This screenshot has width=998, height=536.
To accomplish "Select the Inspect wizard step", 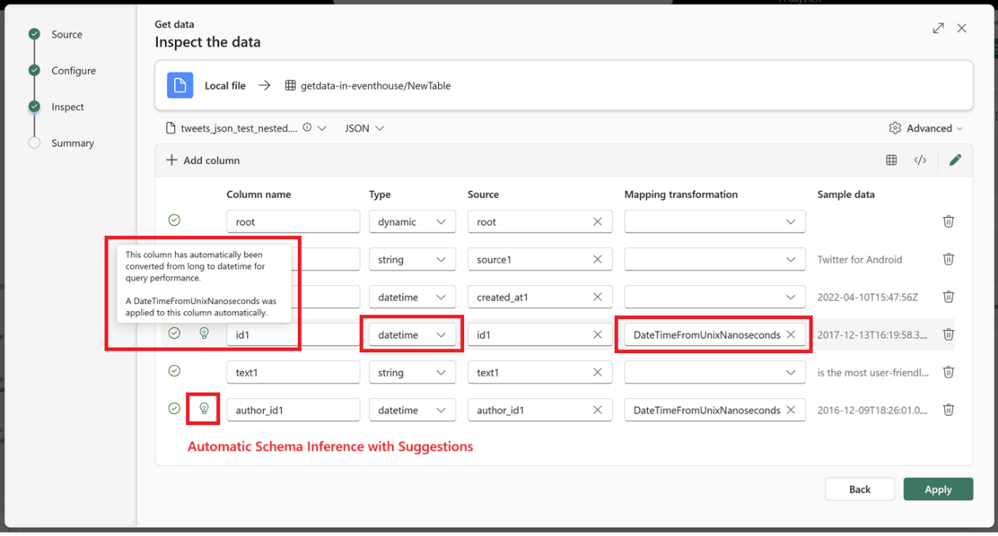I will coord(67,107).
